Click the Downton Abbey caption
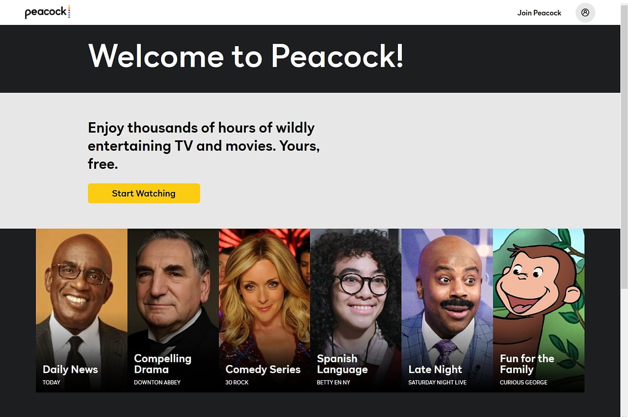This screenshot has height=417, width=628. pyautogui.click(x=157, y=382)
